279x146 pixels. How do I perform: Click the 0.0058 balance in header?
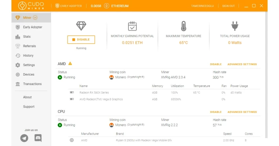96,6
